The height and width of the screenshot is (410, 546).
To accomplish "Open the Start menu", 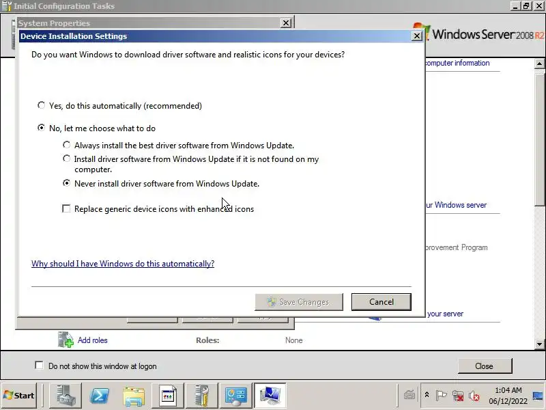I will pos(19,396).
